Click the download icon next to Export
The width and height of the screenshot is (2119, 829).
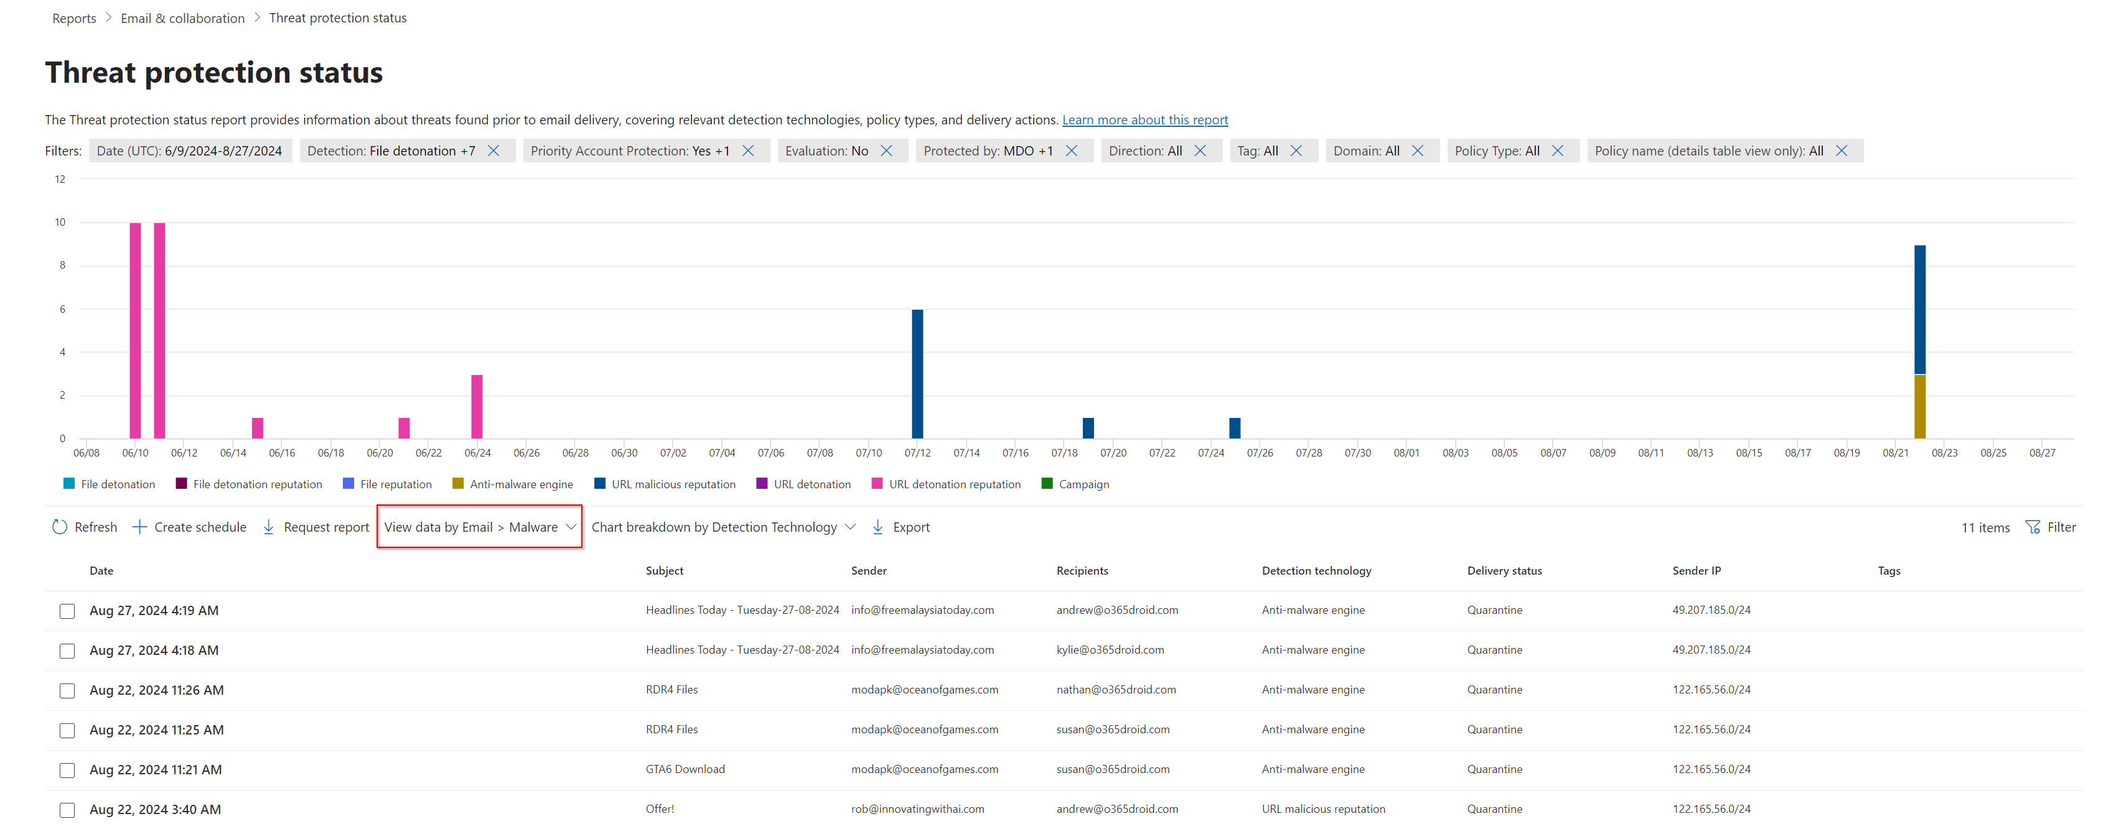(877, 527)
